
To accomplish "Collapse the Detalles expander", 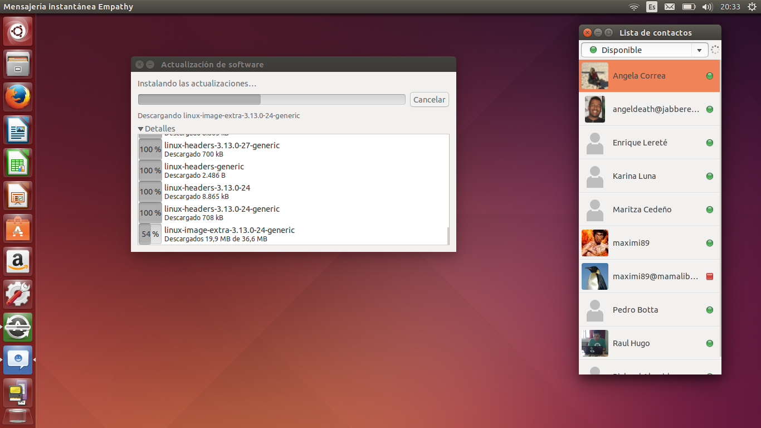I will click(157, 129).
